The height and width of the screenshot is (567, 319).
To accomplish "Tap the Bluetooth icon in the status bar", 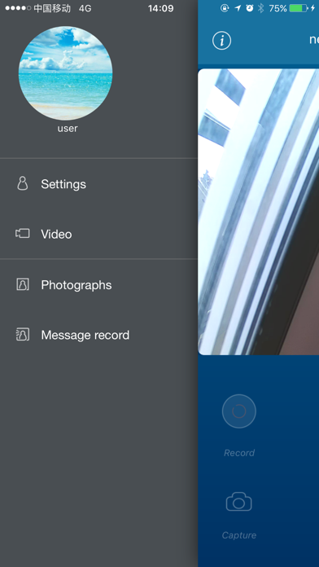I will pyautogui.click(x=261, y=8).
